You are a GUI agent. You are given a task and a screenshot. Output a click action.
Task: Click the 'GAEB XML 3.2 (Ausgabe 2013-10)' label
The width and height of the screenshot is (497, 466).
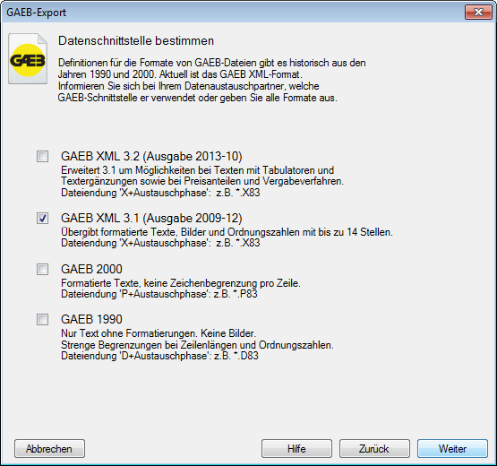tap(151, 156)
